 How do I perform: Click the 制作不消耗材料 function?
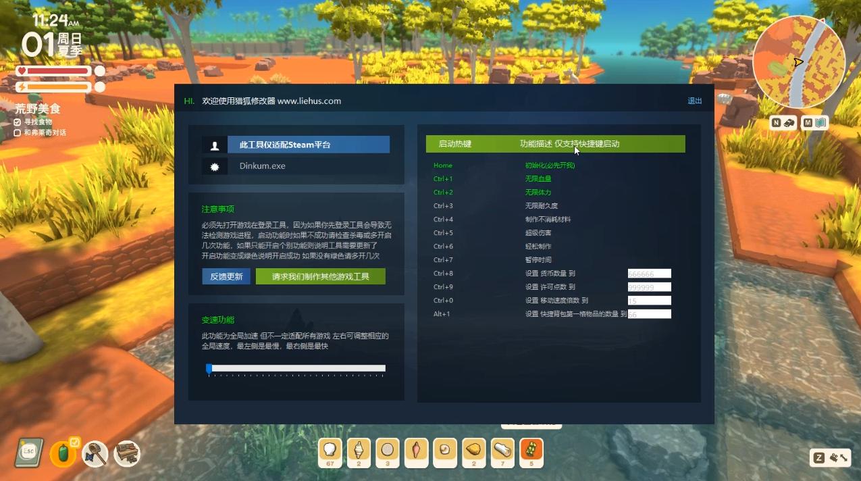[548, 220]
